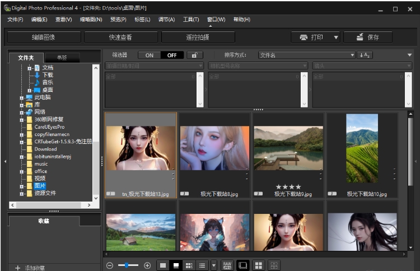Switch to list view icon
420x271 pixels.
(202, 265)
